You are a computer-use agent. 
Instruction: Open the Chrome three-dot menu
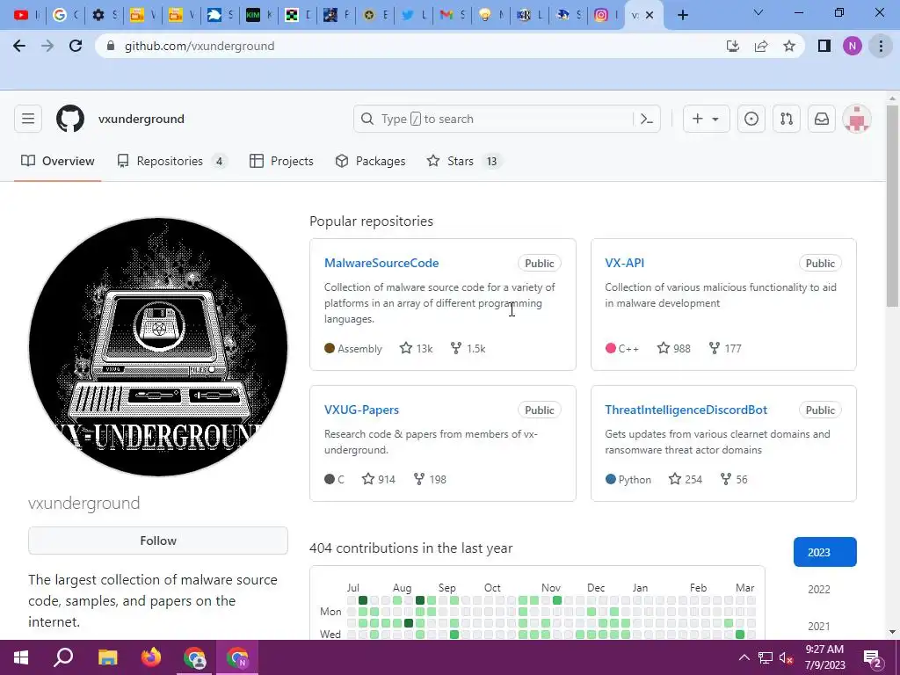(x=881, y=46)
